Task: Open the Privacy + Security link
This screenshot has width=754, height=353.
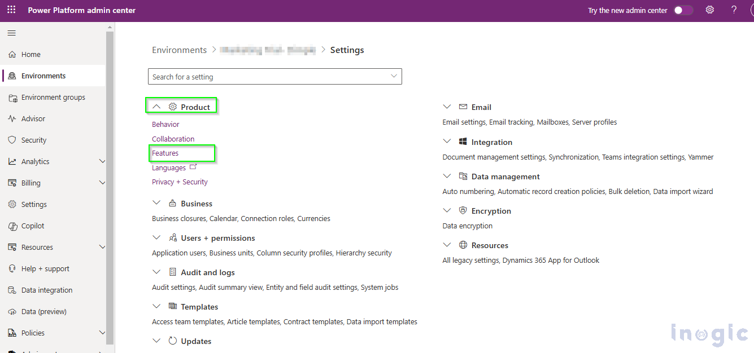Action: 180,182
